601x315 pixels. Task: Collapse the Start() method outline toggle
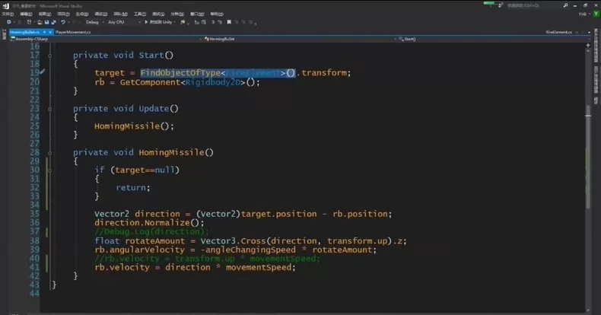click(49, 56)
